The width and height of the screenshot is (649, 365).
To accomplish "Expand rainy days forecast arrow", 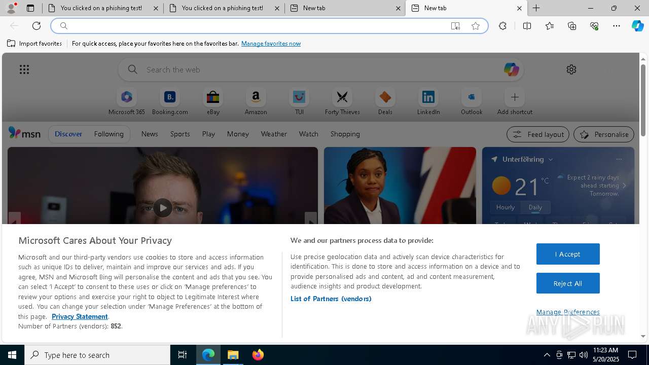I will [624, 186].
